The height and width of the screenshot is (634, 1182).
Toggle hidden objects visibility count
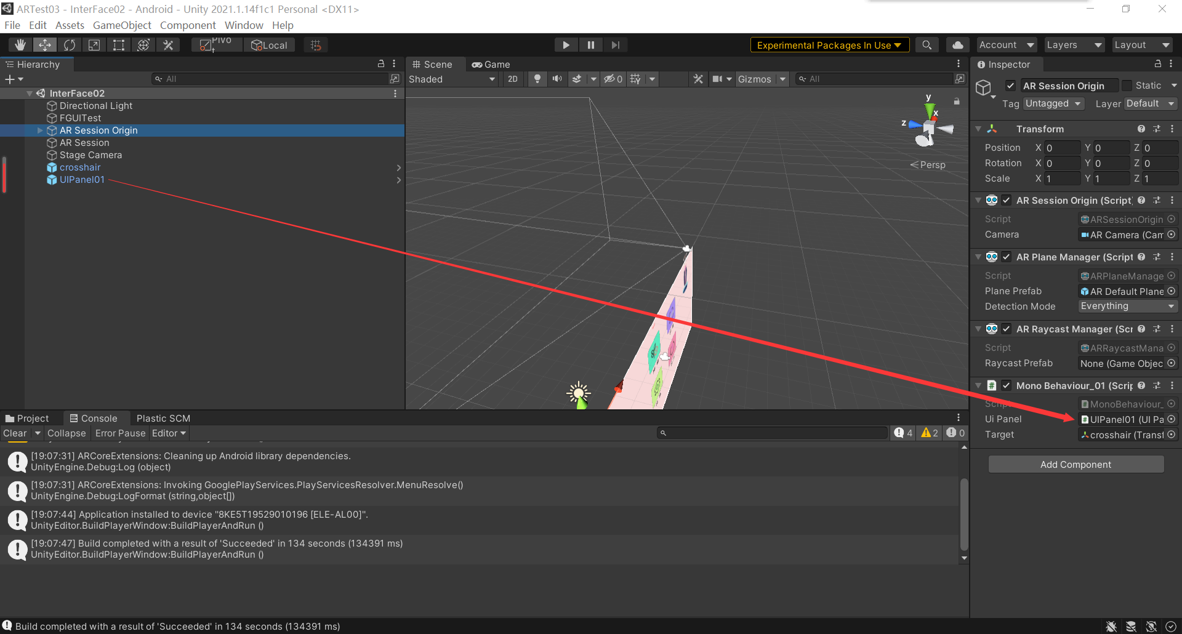[x=613, y=79]
